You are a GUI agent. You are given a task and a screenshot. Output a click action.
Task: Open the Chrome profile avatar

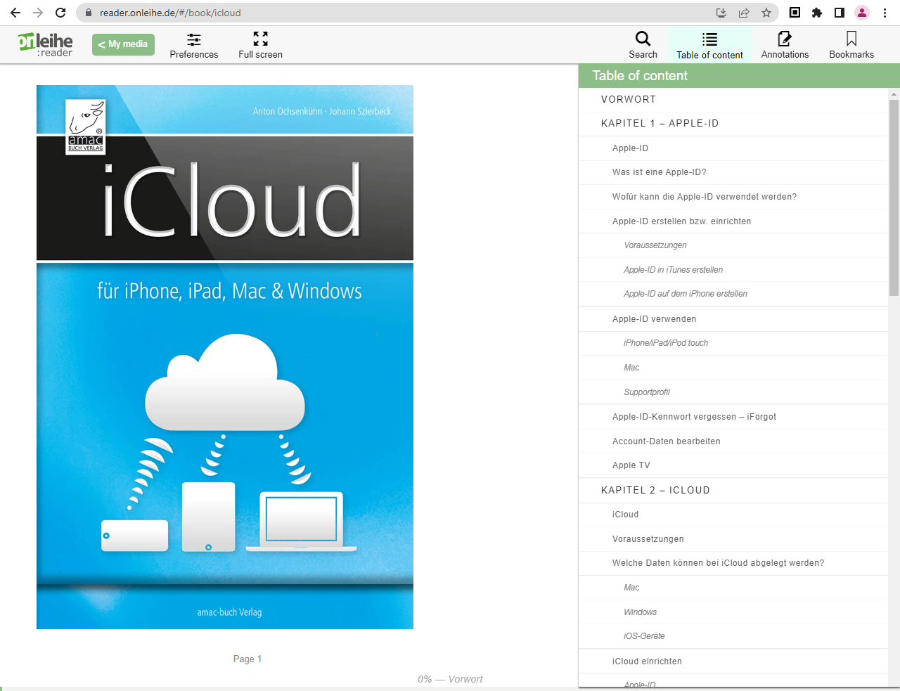[862, 13]
